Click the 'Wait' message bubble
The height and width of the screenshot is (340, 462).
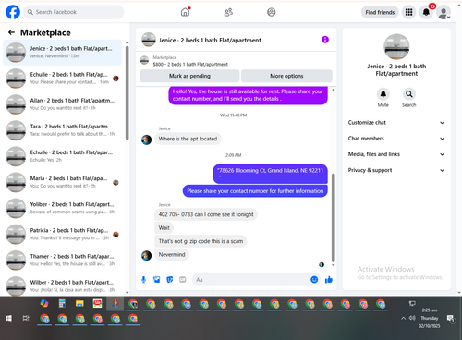pyautogui.click(x=164, y=228)
